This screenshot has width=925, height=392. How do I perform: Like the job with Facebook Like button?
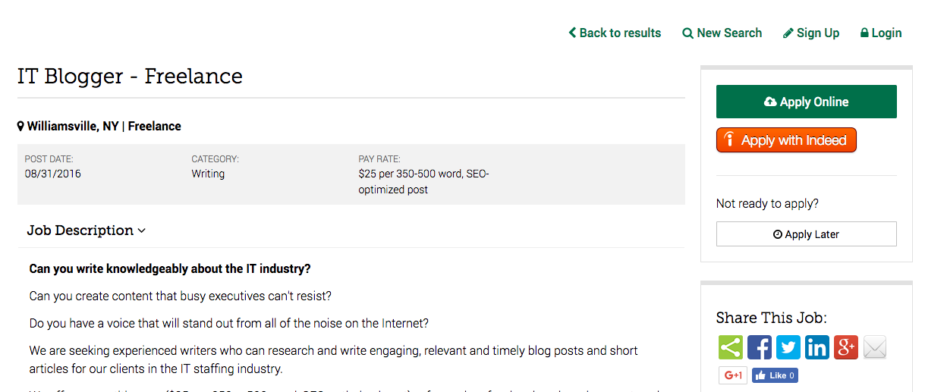[x=775, y=375]
